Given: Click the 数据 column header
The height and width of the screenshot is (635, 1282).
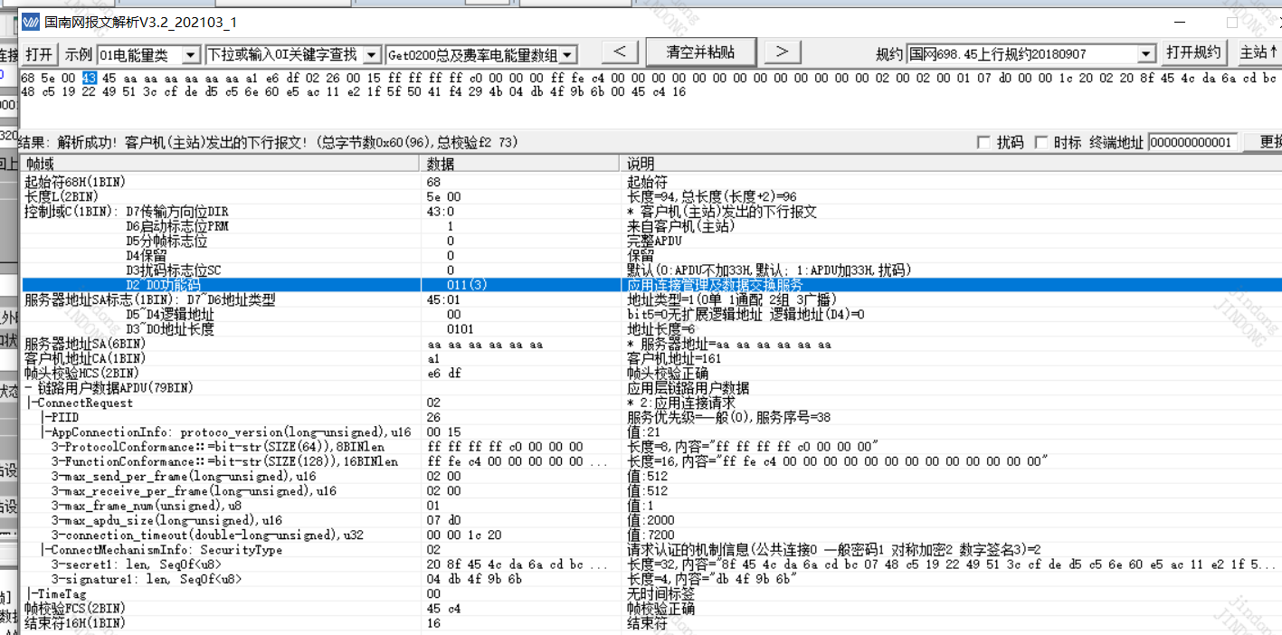Looking at the screenshot, I should (521, 164).
